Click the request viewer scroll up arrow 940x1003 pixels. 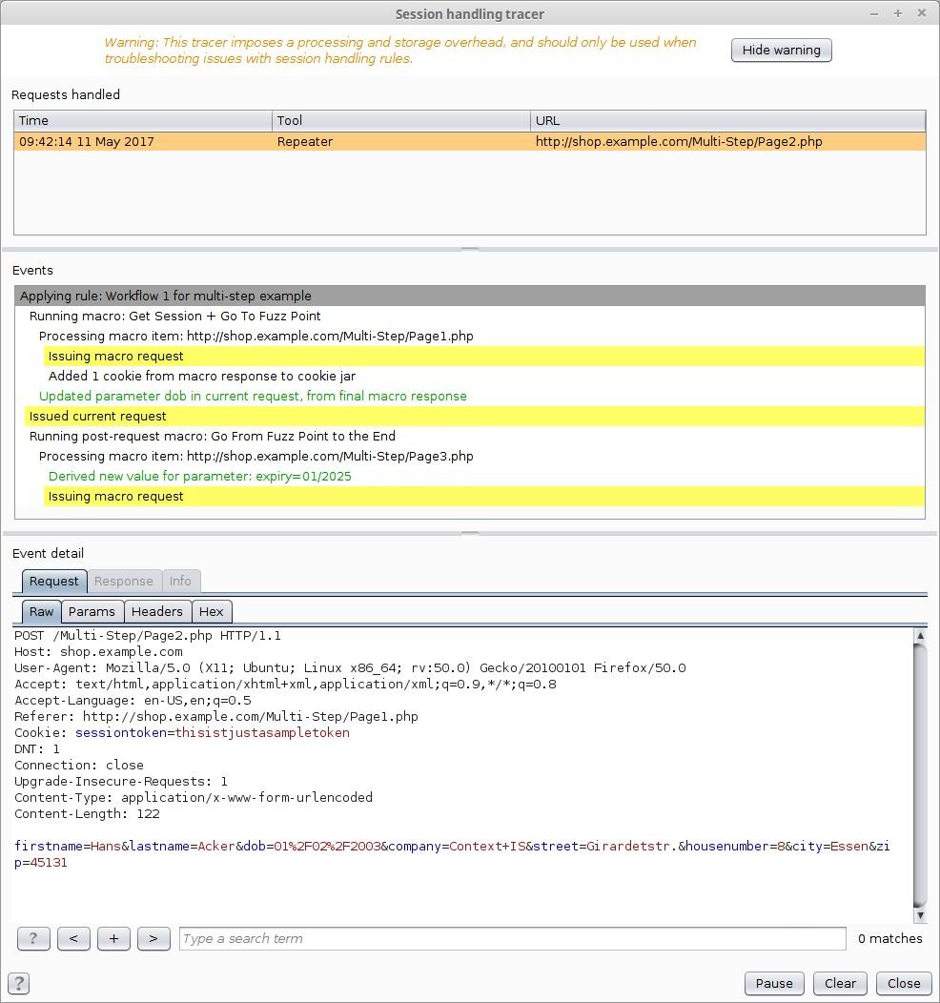click(x=920, y=635)
